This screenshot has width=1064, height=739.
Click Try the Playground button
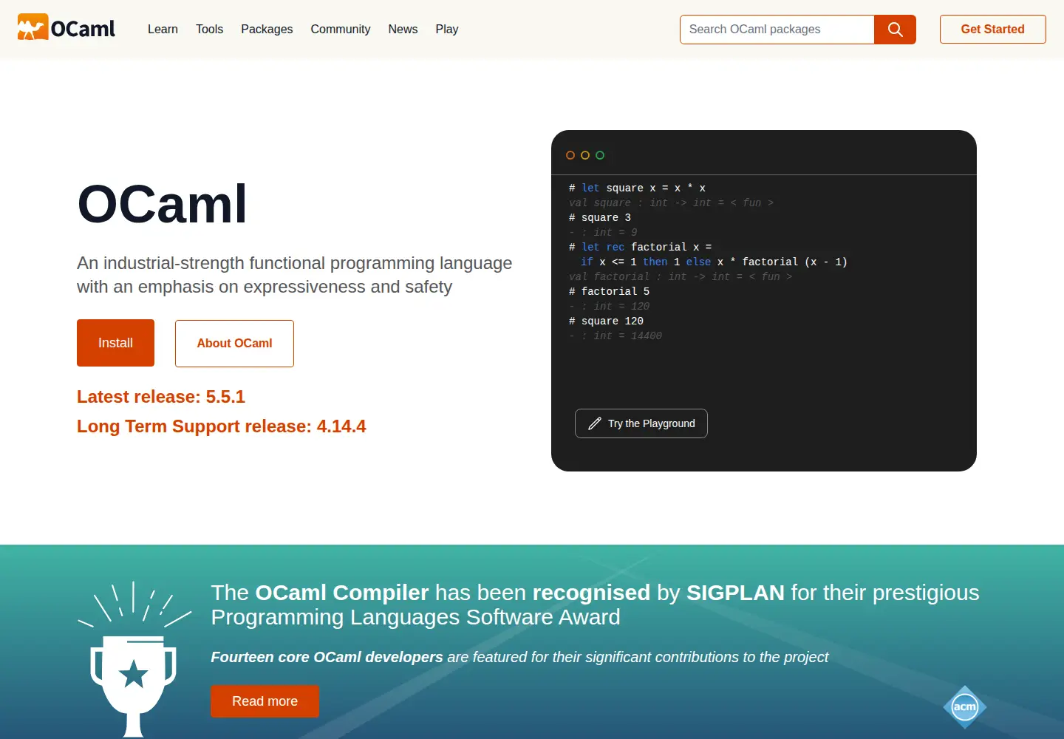(641, 423)
